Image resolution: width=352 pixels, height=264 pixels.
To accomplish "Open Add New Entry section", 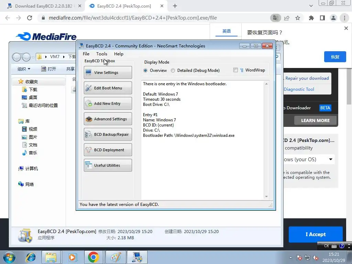I will 108,103.
